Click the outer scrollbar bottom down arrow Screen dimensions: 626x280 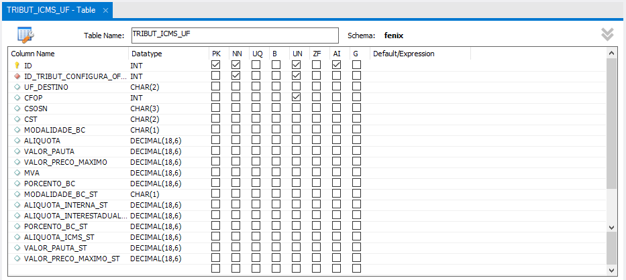point(611,270)
